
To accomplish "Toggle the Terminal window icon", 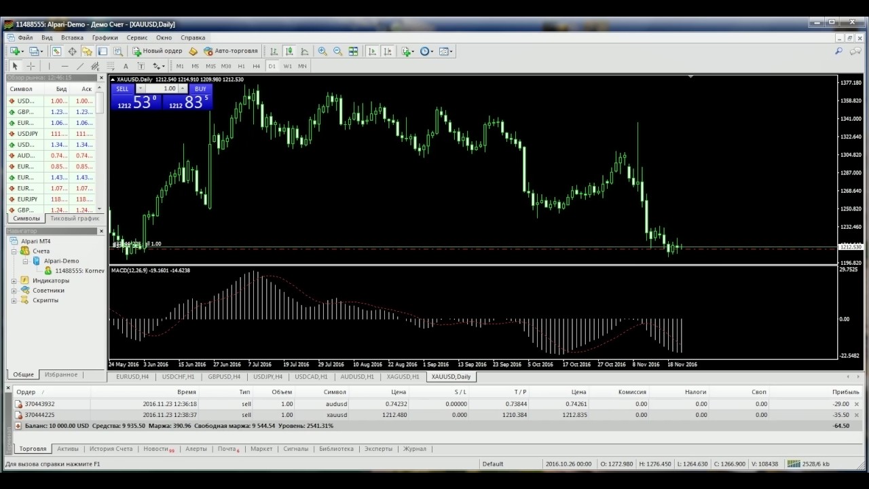I will coord(103,51).
